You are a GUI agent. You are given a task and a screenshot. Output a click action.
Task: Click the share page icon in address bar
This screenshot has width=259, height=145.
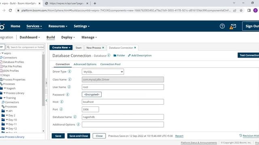235,10
